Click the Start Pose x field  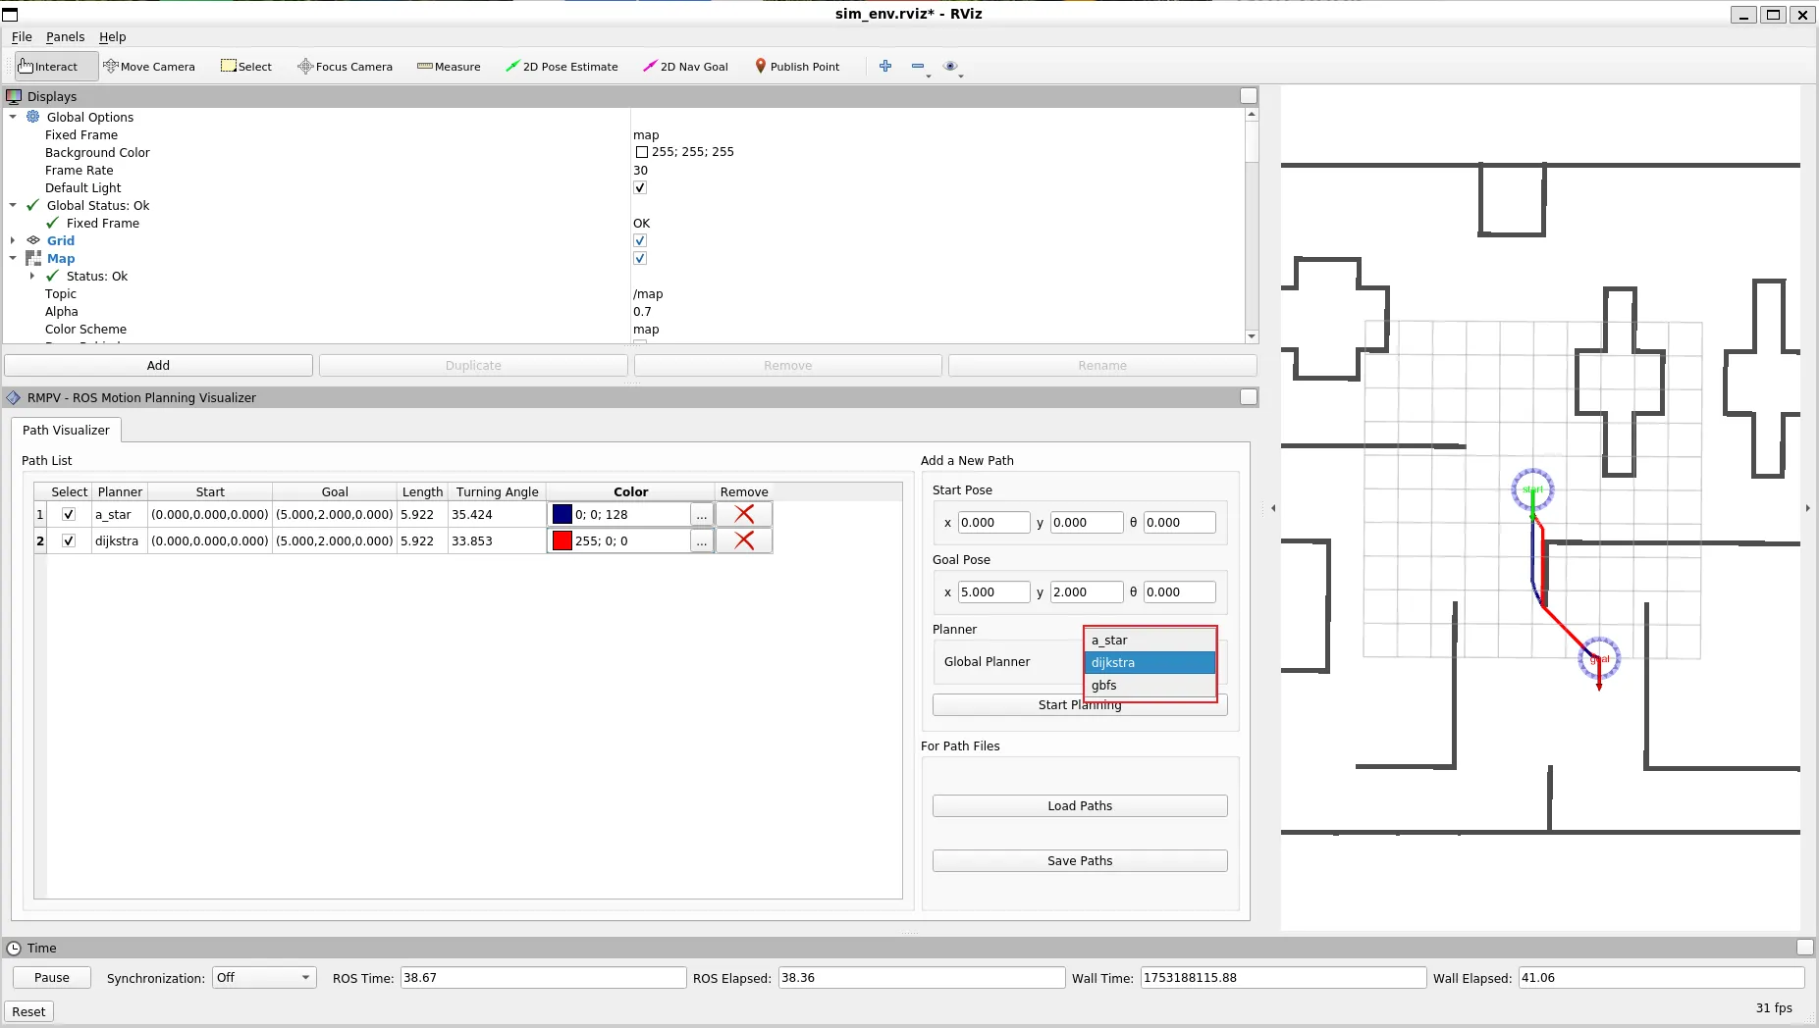tap(993, 522)
